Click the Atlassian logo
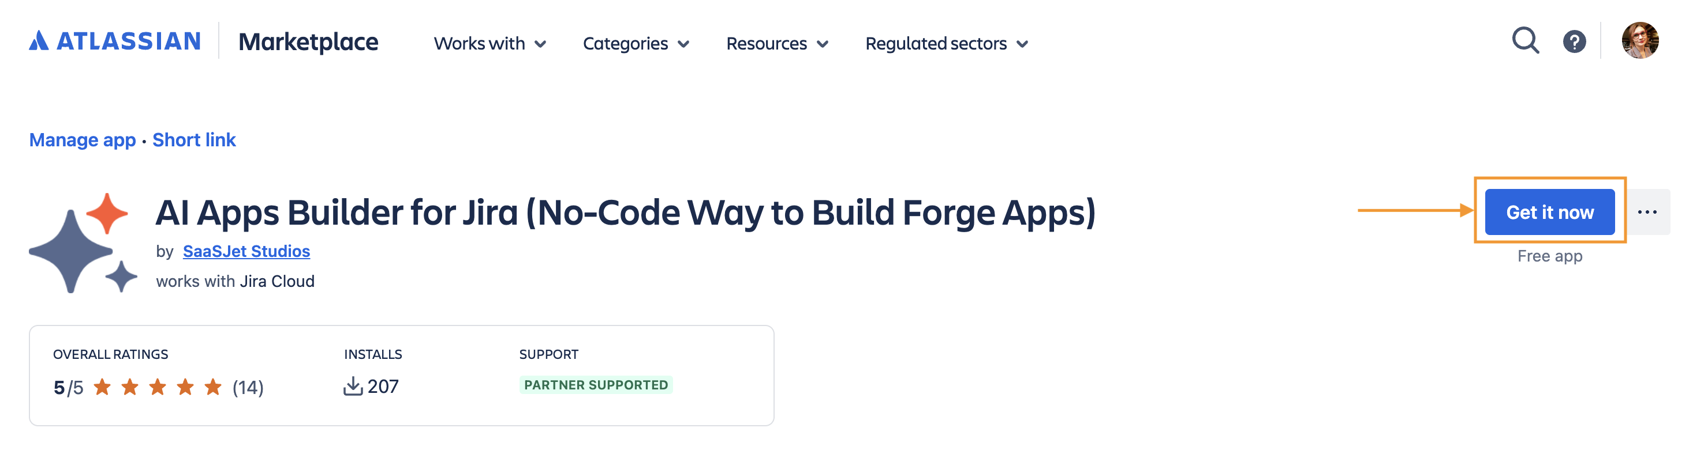 click(x=115, y=41)
